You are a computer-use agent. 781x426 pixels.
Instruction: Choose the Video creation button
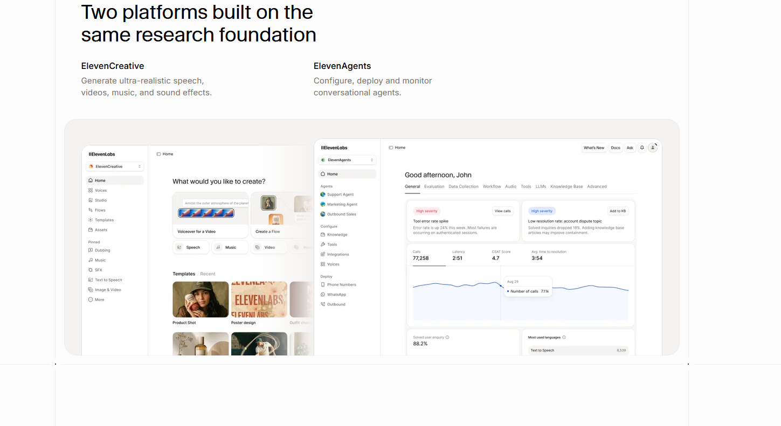click(x=269, y=247)
